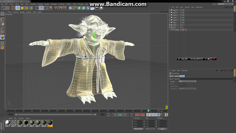Click the green generator objects icon
The height and width of the screenshot is (133, 236).
pos(79,8)
